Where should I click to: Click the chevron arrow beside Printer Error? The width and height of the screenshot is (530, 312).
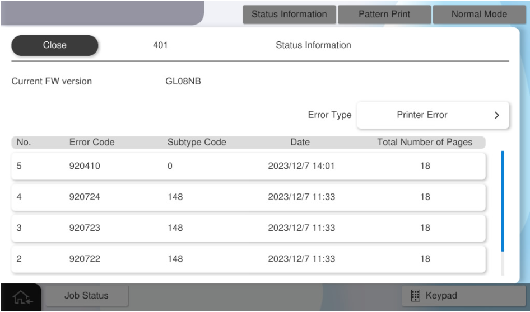496,115
